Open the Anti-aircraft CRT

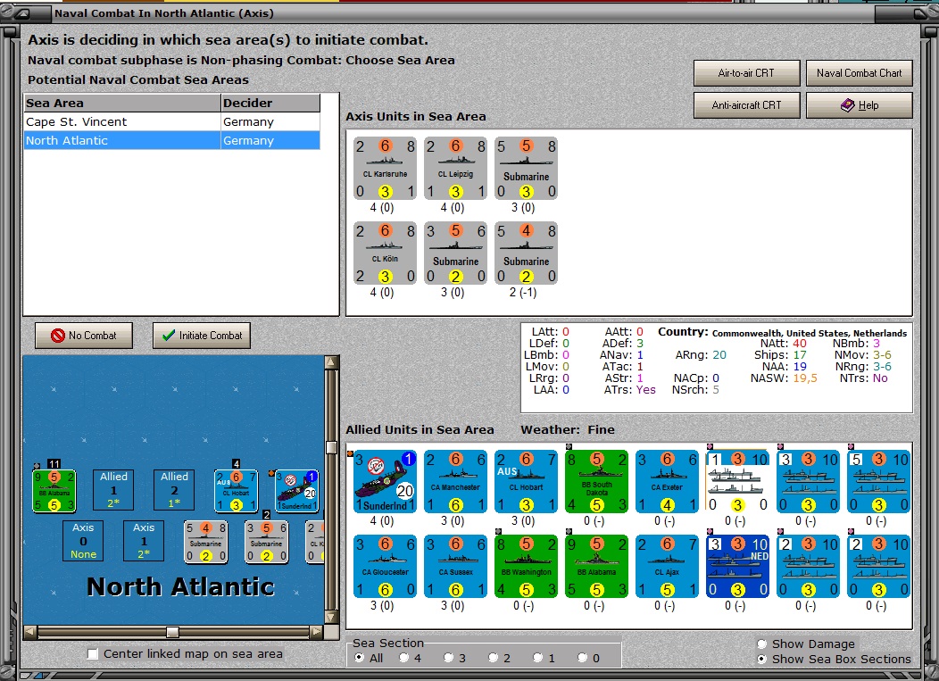[x=747, y=105]
